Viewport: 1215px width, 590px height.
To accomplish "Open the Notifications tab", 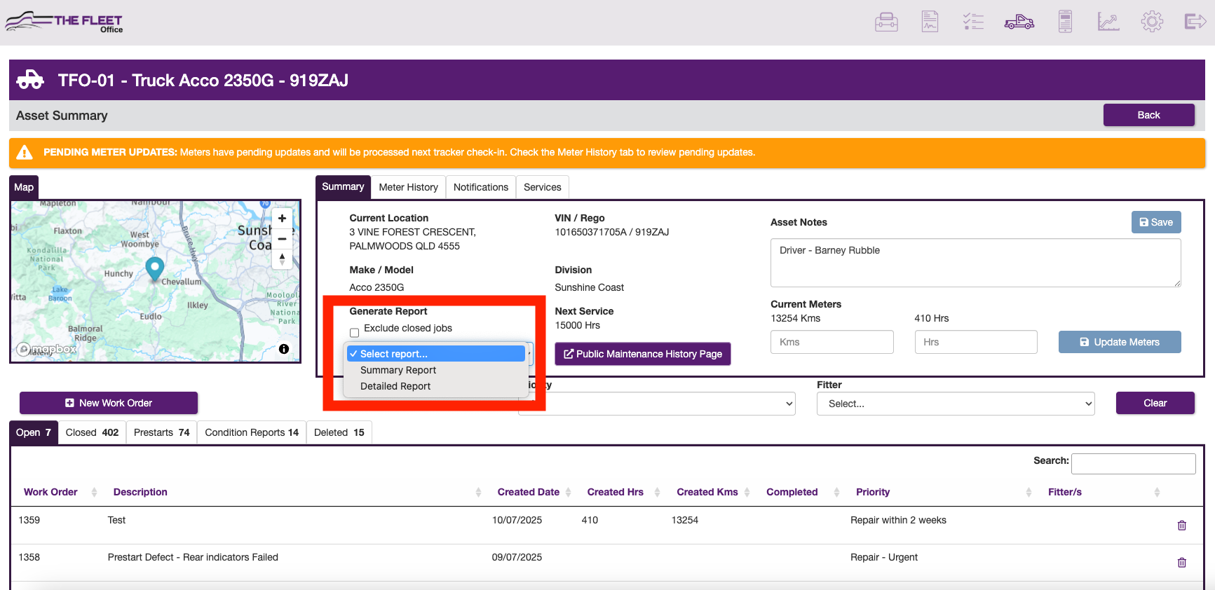I will (481, 187).
